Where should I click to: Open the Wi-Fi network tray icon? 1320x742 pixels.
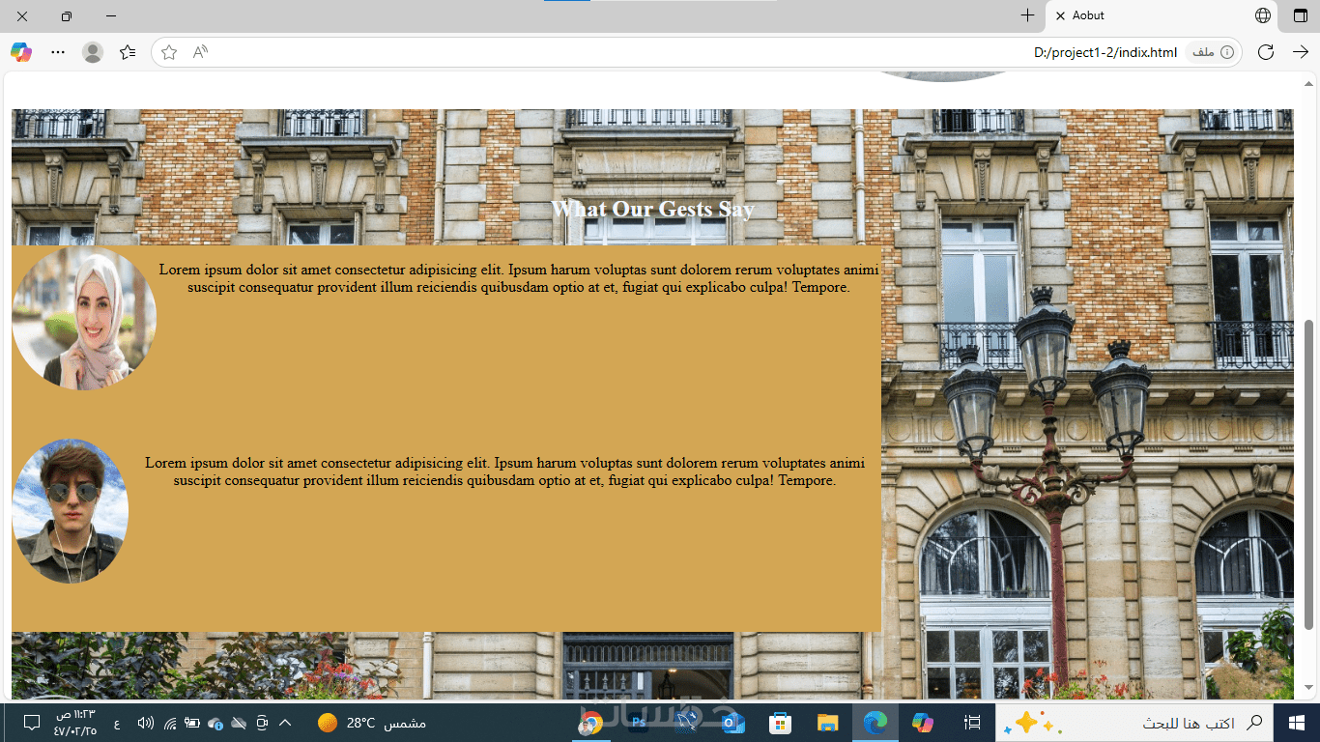click(x=170, y=723)
